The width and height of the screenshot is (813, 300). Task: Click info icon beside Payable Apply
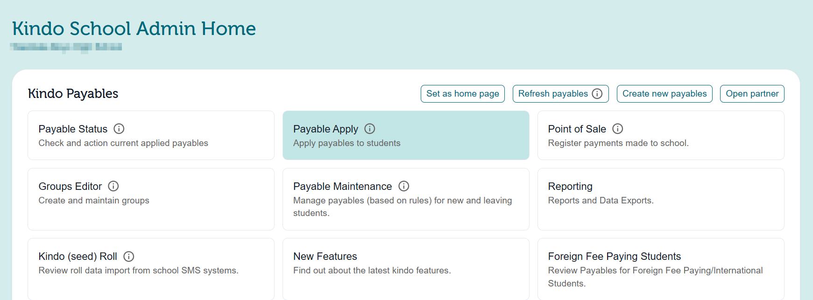pos(370,129)
